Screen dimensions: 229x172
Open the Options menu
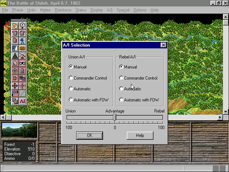pos(140,10)
